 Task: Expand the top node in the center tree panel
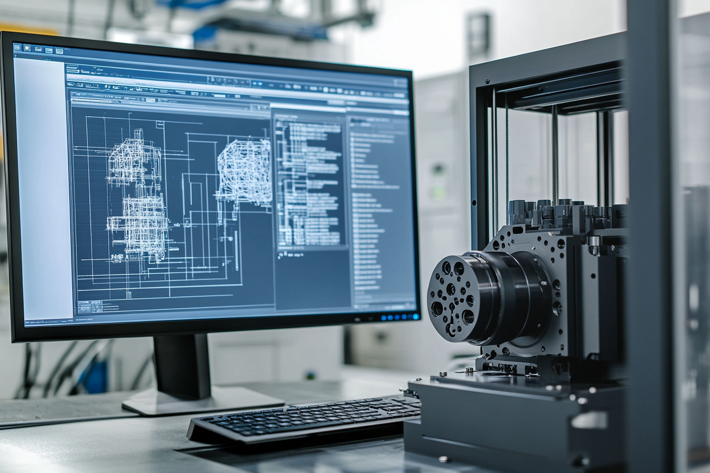click(x=279, y=125)
